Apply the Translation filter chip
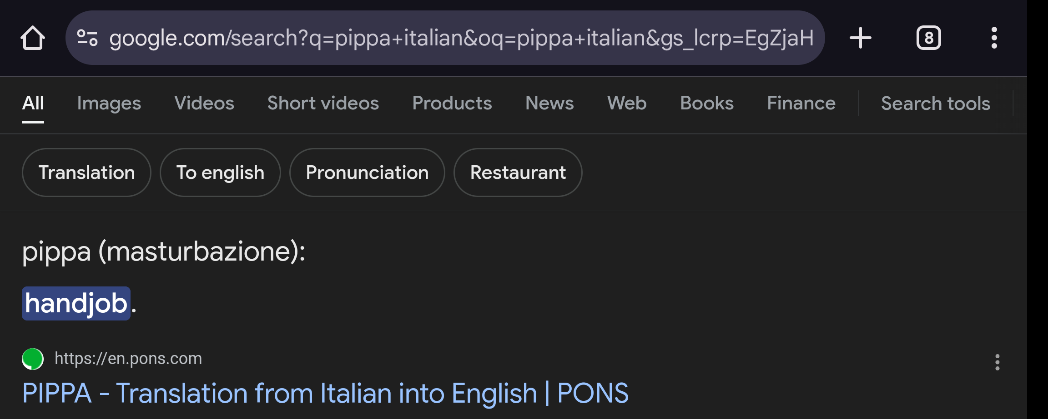This screenshot has height=419, width=1048. (86, 173)
